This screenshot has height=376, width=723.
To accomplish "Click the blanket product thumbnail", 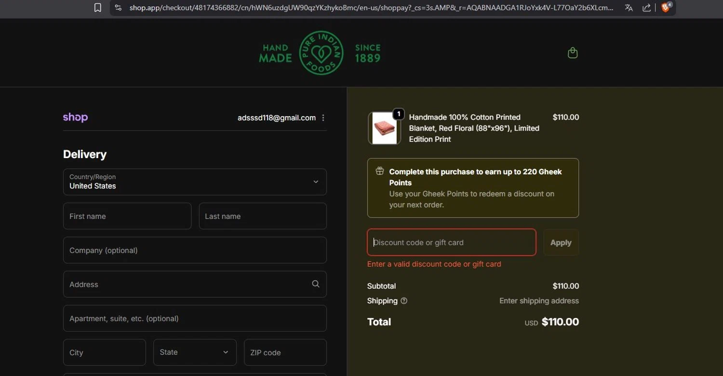I will (x=384, y=128).
